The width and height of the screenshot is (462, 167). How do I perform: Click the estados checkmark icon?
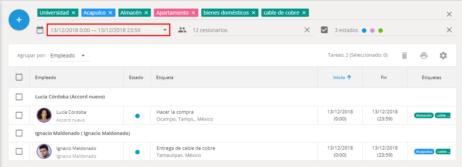pyautogui.click(x=325, y=30)
